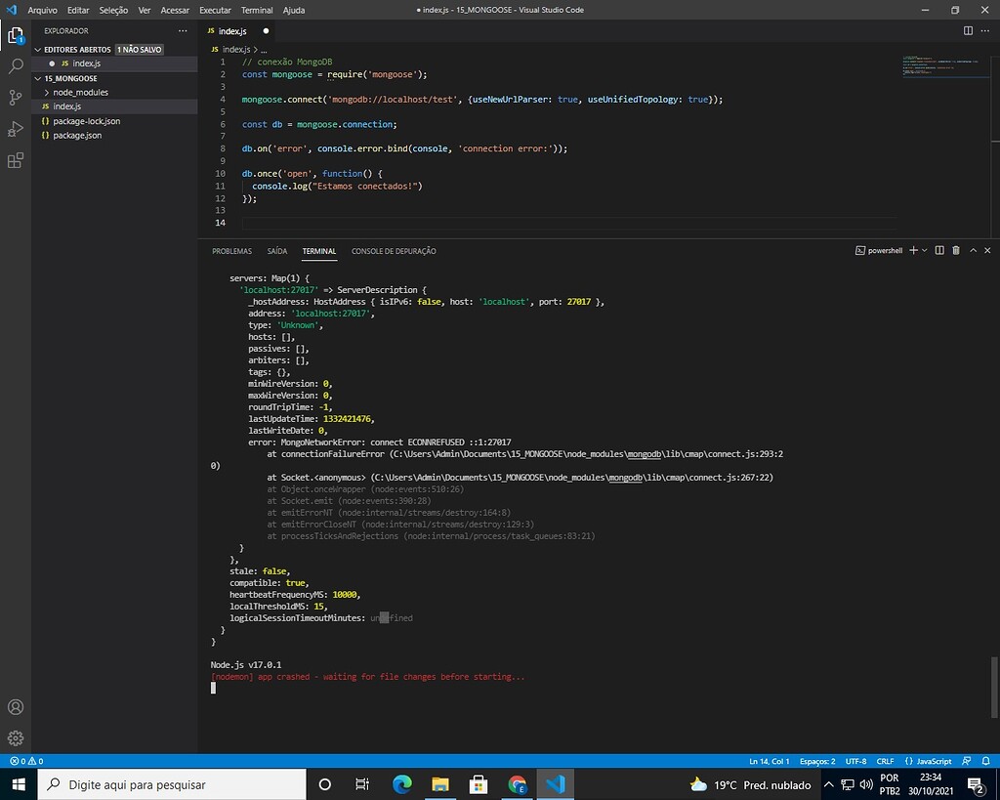
Task: Click Espaços: 2 in the status bar
Action: [818, 760]
